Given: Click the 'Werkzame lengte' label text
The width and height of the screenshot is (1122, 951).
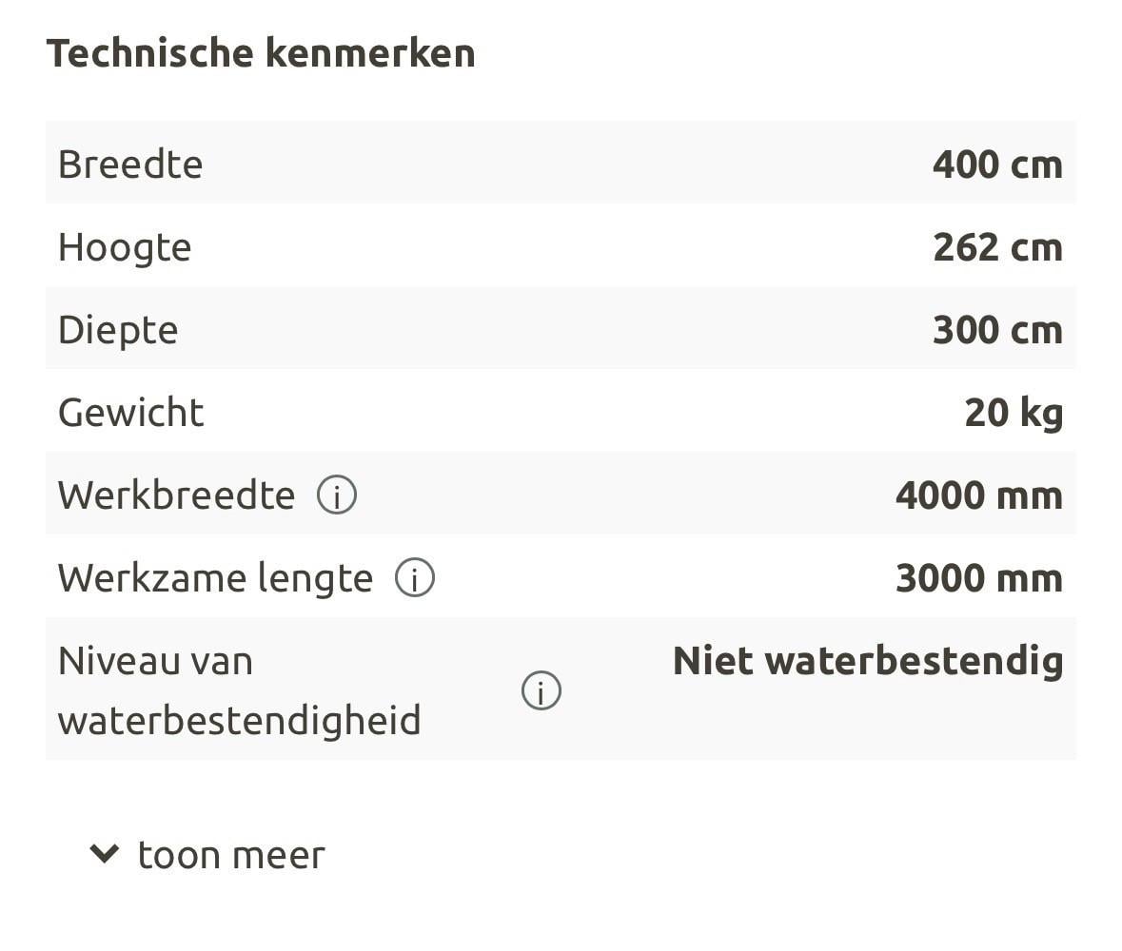Looking at the screenshot, I should coord(215,578).
